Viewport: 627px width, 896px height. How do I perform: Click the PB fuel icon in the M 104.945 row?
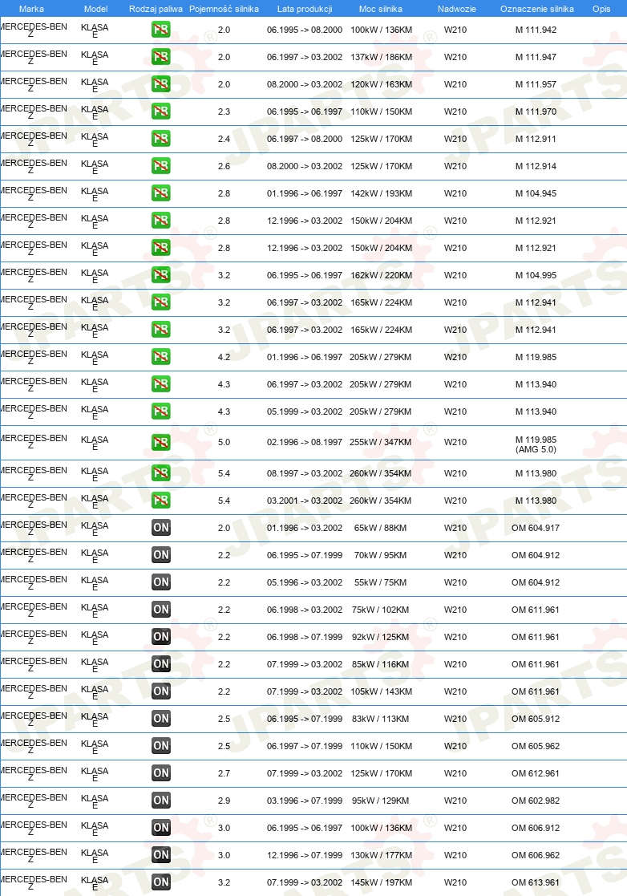point(161,193)
